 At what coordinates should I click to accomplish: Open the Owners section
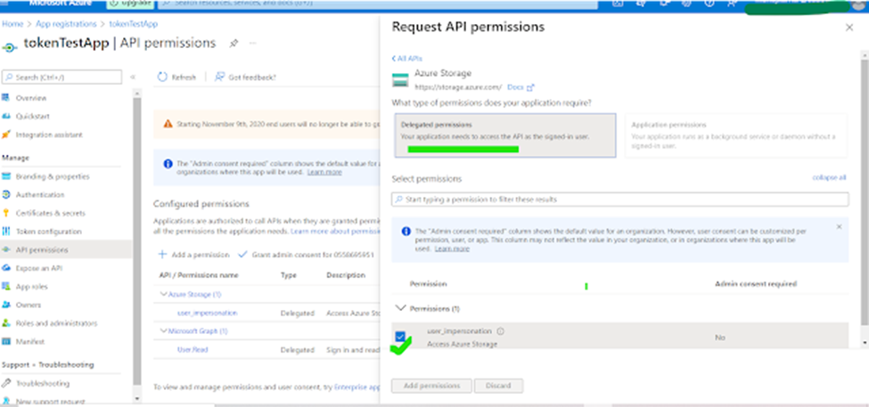click(x=29, y=305)
